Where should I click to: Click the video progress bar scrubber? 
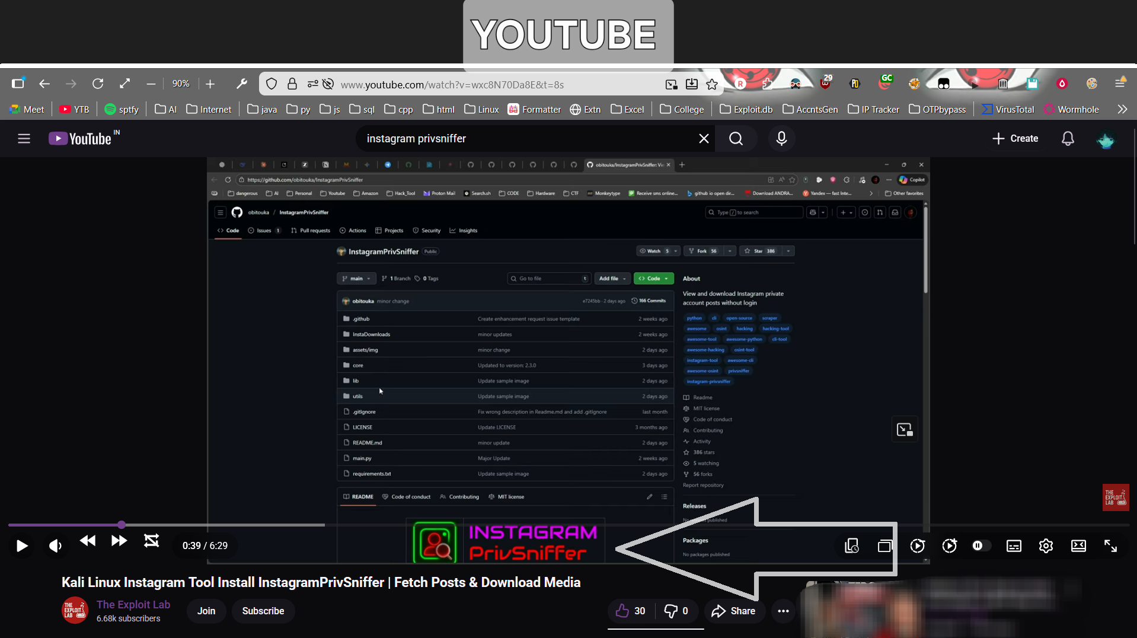click(122, 525)
